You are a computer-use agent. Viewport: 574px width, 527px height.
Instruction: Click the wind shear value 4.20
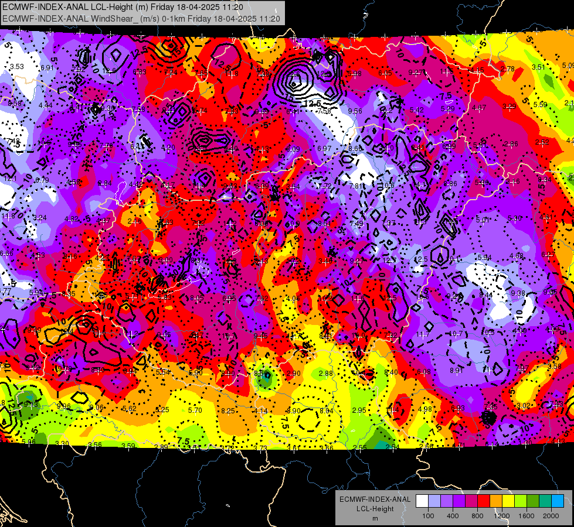coord(168,148)
